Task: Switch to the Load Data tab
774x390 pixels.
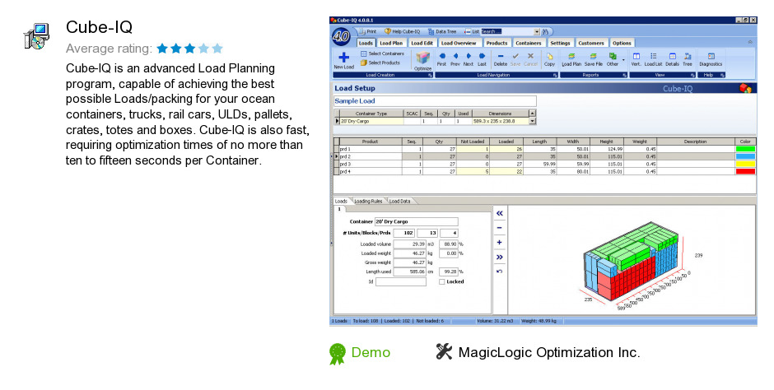Action: [400, 201]
